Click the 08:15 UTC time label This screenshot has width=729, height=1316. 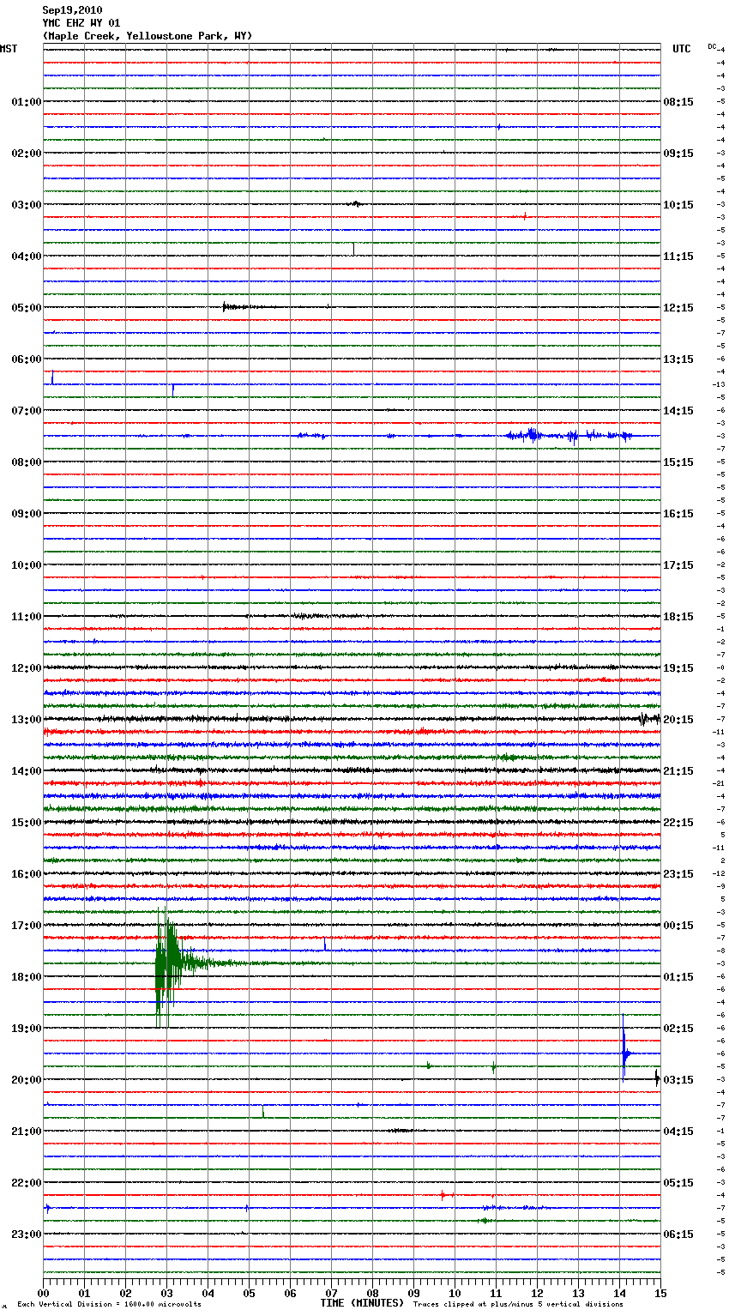[x=678, y=102]
